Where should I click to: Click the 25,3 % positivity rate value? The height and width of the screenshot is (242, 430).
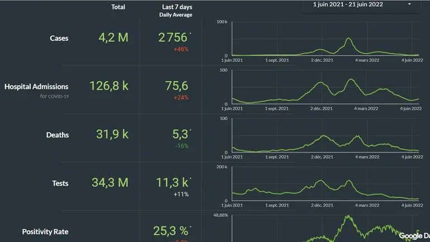(x=172, y=231)
